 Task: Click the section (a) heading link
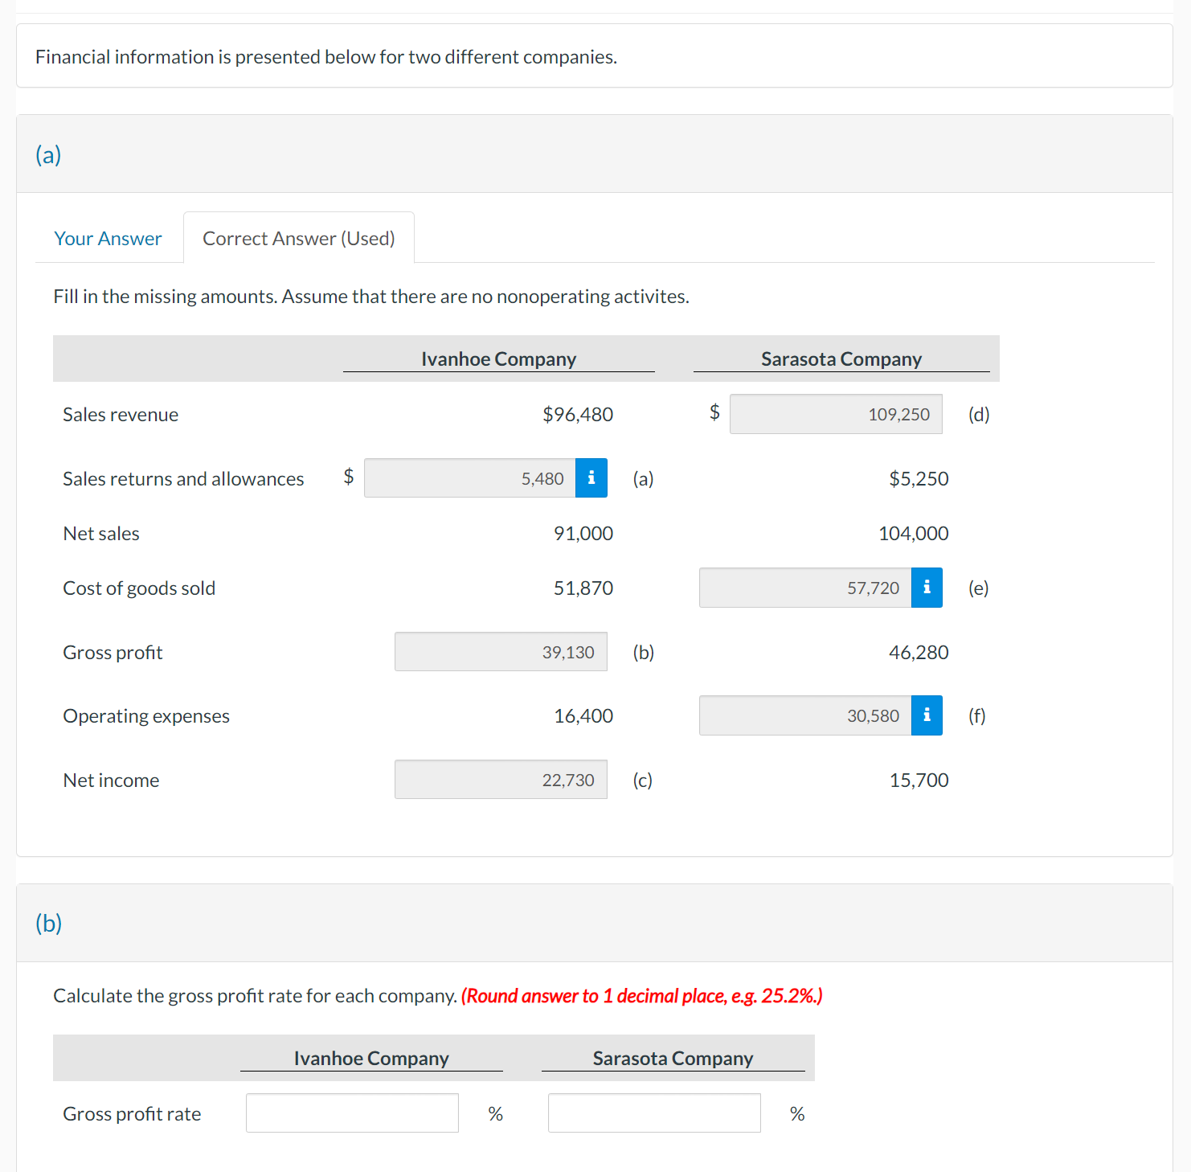(x=47, y=154)
